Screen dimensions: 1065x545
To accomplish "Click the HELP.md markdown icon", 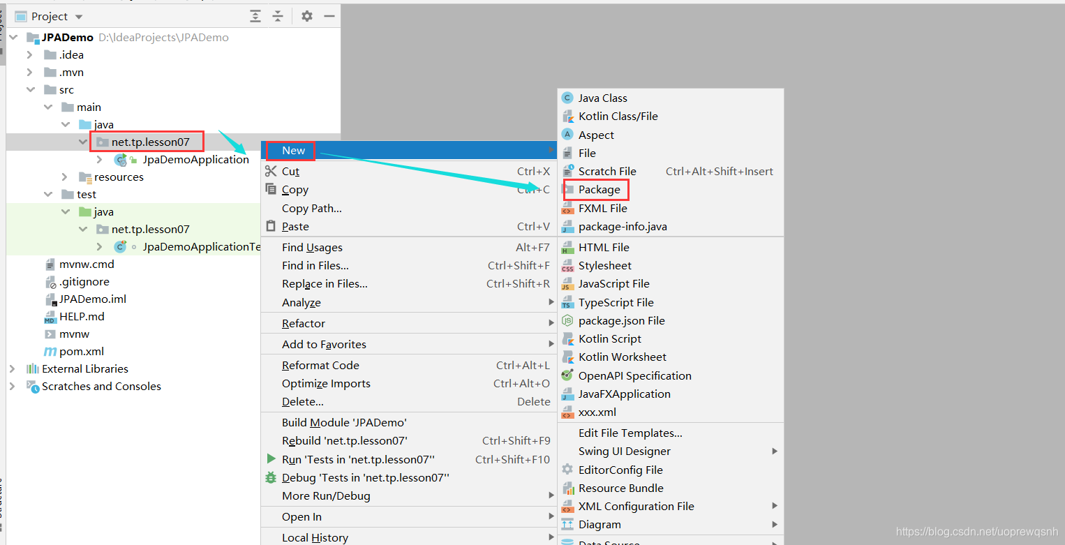I will pos(50,317).
